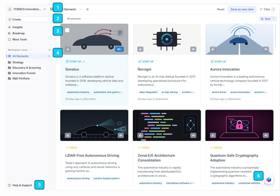Add a new workspace view with plus icon
This screenshot has height=196, width=280.
[x=49, y=50]
